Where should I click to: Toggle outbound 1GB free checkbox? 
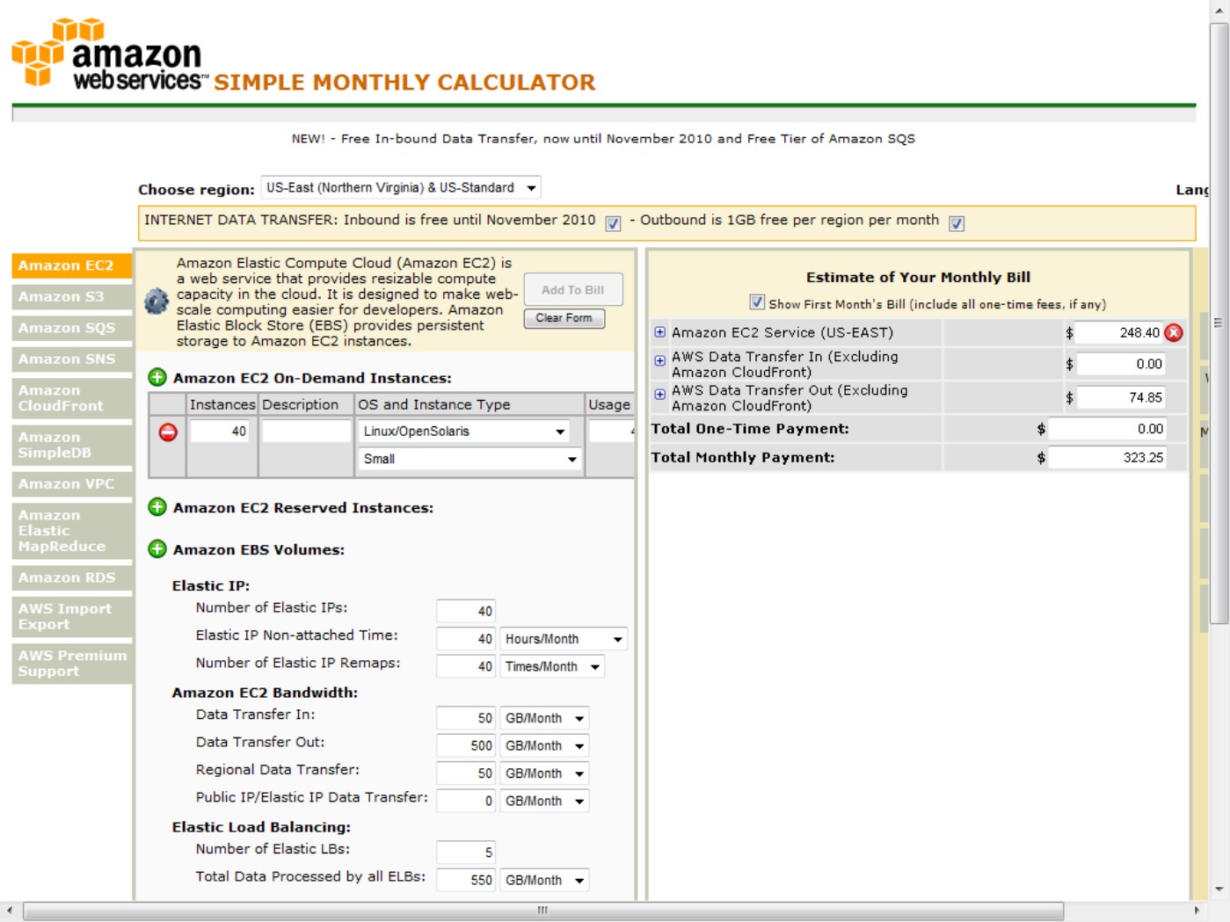(957, 223)
